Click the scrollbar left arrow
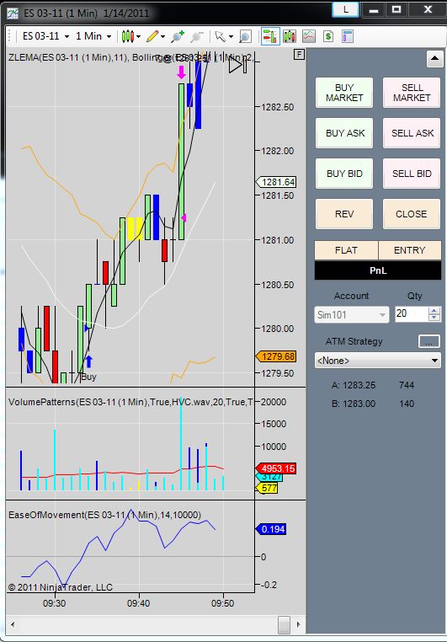The width and height of the screenshot is (447, 642). click(x=13, y=625)
